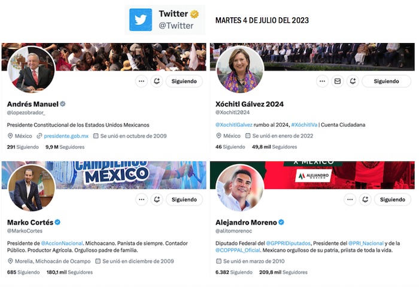
Task: Open more options for Marko Cortés profile
Action: click(141, 200)
